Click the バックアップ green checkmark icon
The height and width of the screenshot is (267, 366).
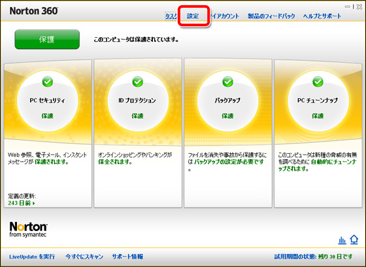pos(227,82)
